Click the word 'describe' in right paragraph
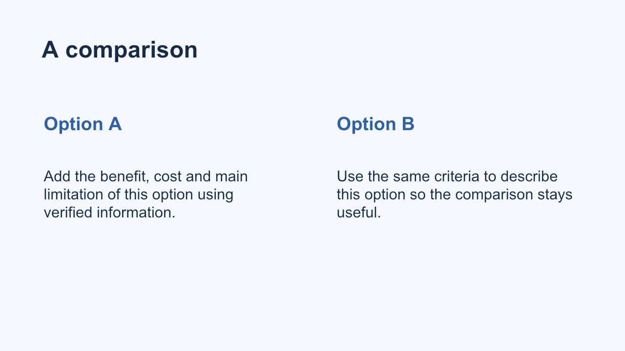 [x=529, y=176]
